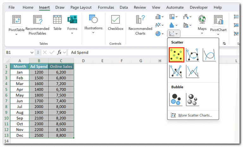Choose Scatter with Straight Lines and Markers
243x147 pixels.
pos(176,71)
